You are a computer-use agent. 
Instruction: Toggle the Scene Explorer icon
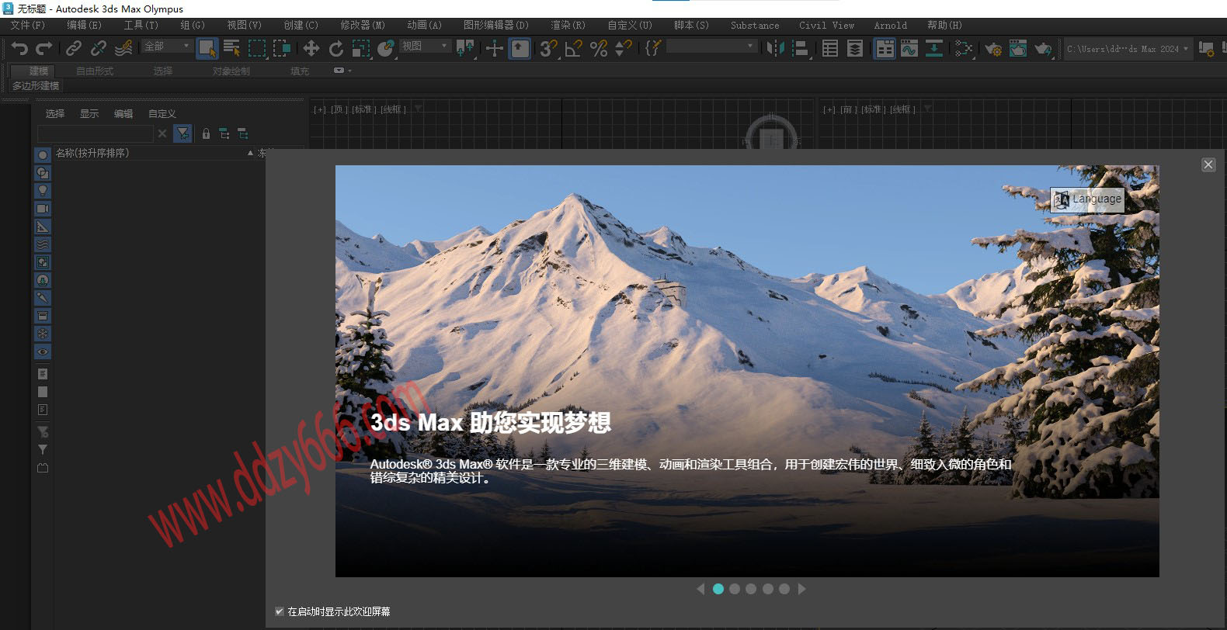830,48
